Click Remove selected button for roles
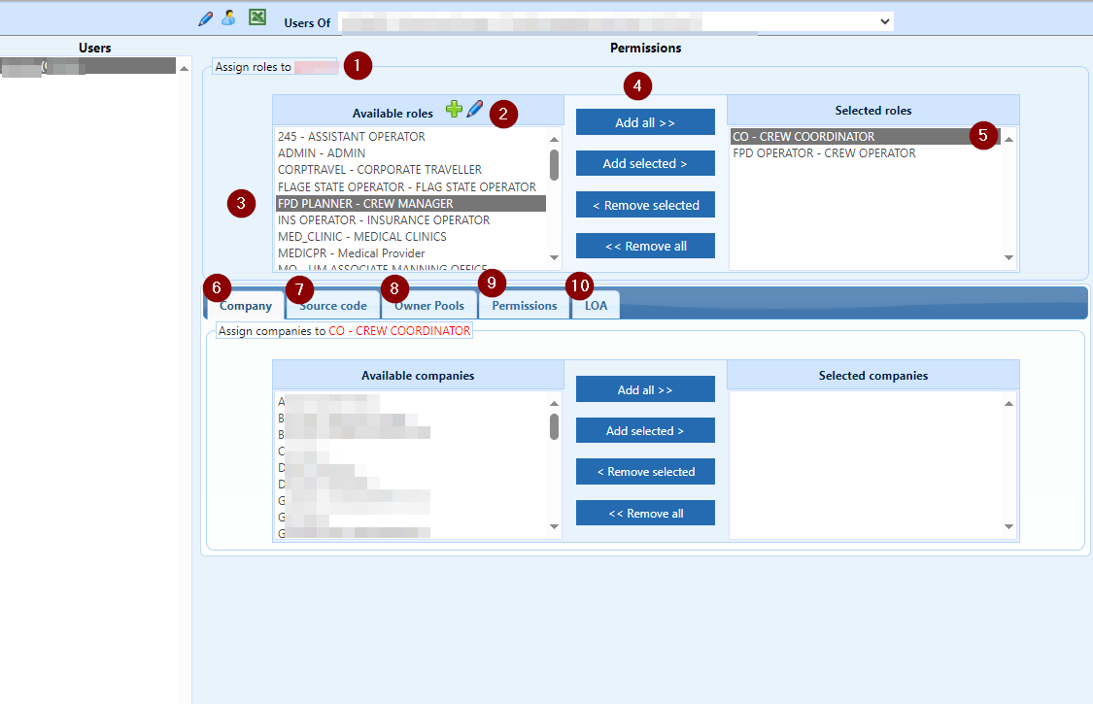The image size is (1093, 704). pyautogui.click(x=645, y=205)
